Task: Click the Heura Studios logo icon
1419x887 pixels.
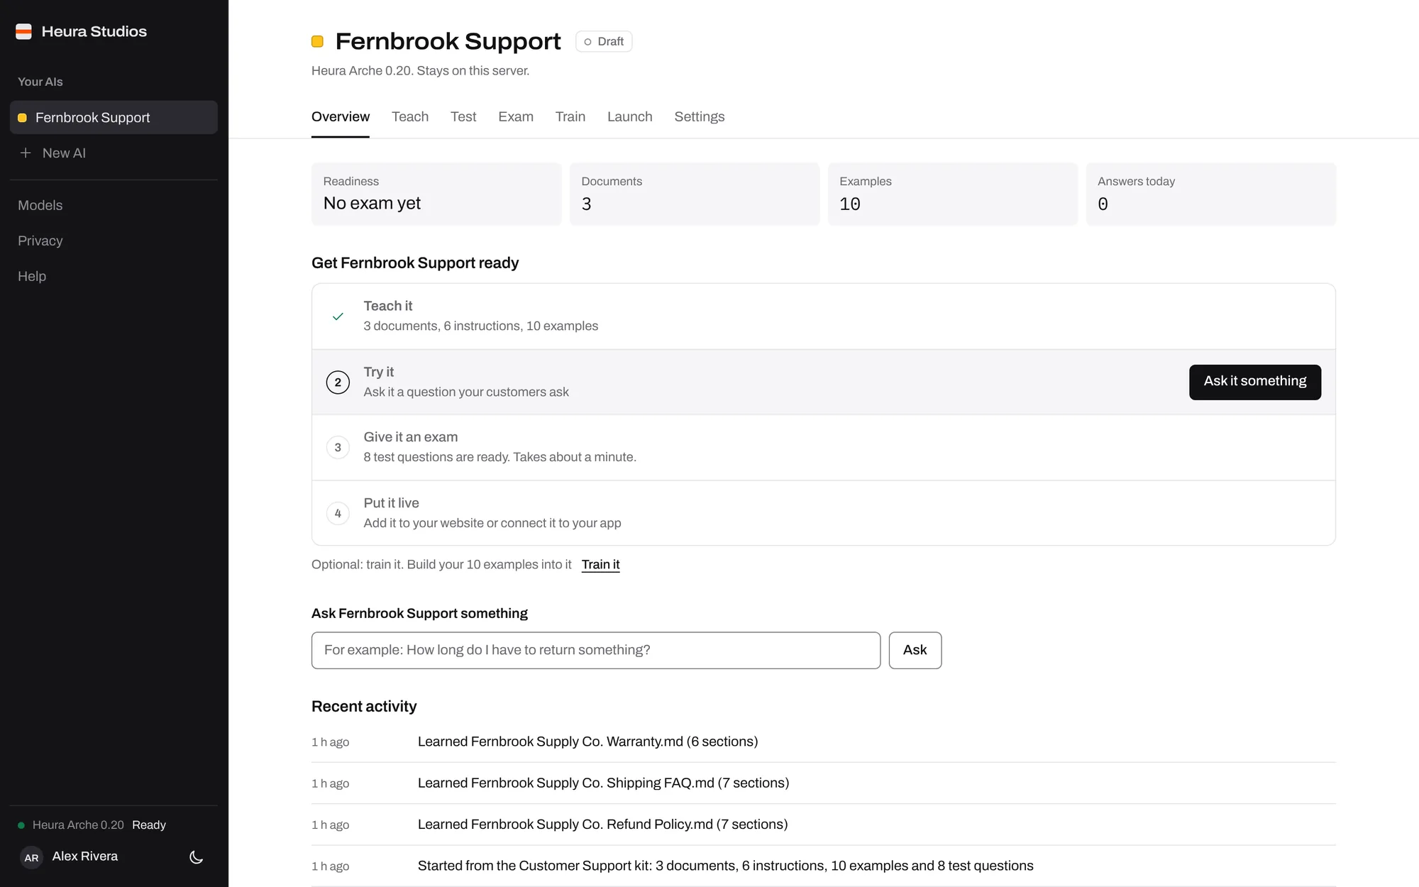Action: (23, 31)
